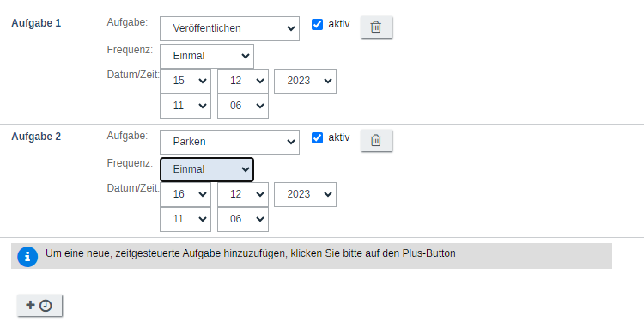Open minute 06 dropdown of Aufgabe 2
Image resolution: width=644 pixels, height=329 pixels.
point(243,219)
